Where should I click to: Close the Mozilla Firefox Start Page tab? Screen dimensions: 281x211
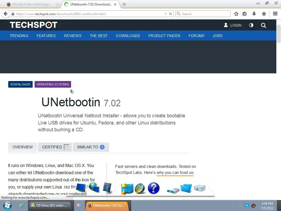(58, 4)
